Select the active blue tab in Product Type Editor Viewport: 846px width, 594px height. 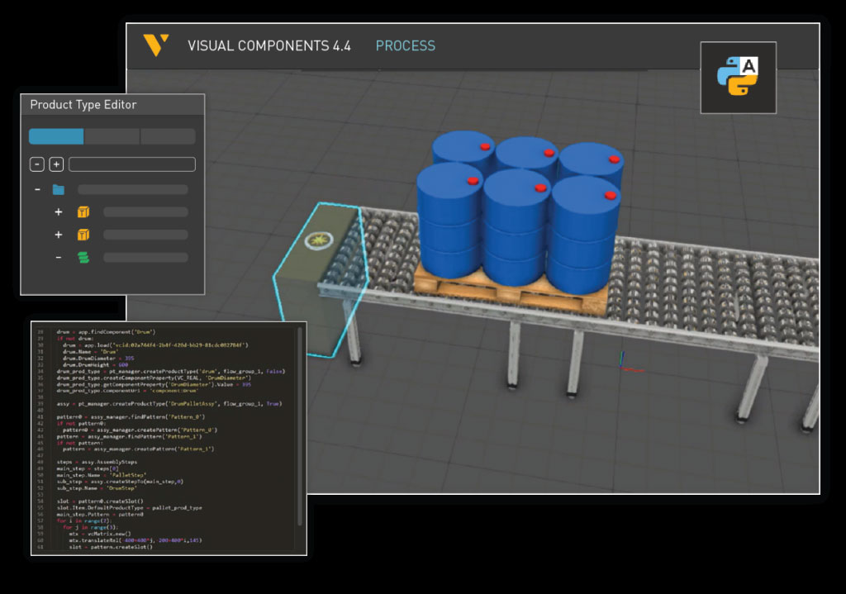click(x=56, y=136)
